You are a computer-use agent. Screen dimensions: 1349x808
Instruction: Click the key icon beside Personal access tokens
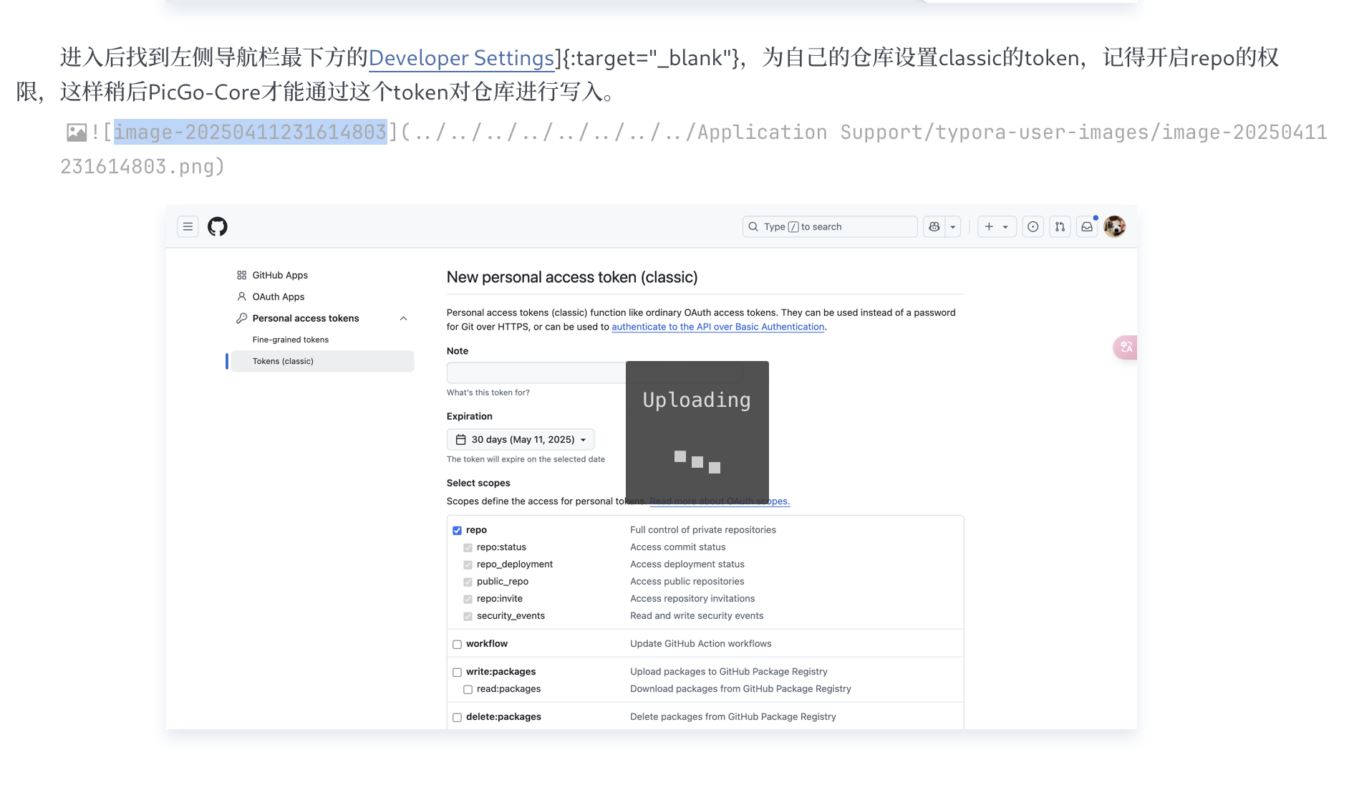click(242, 318)
